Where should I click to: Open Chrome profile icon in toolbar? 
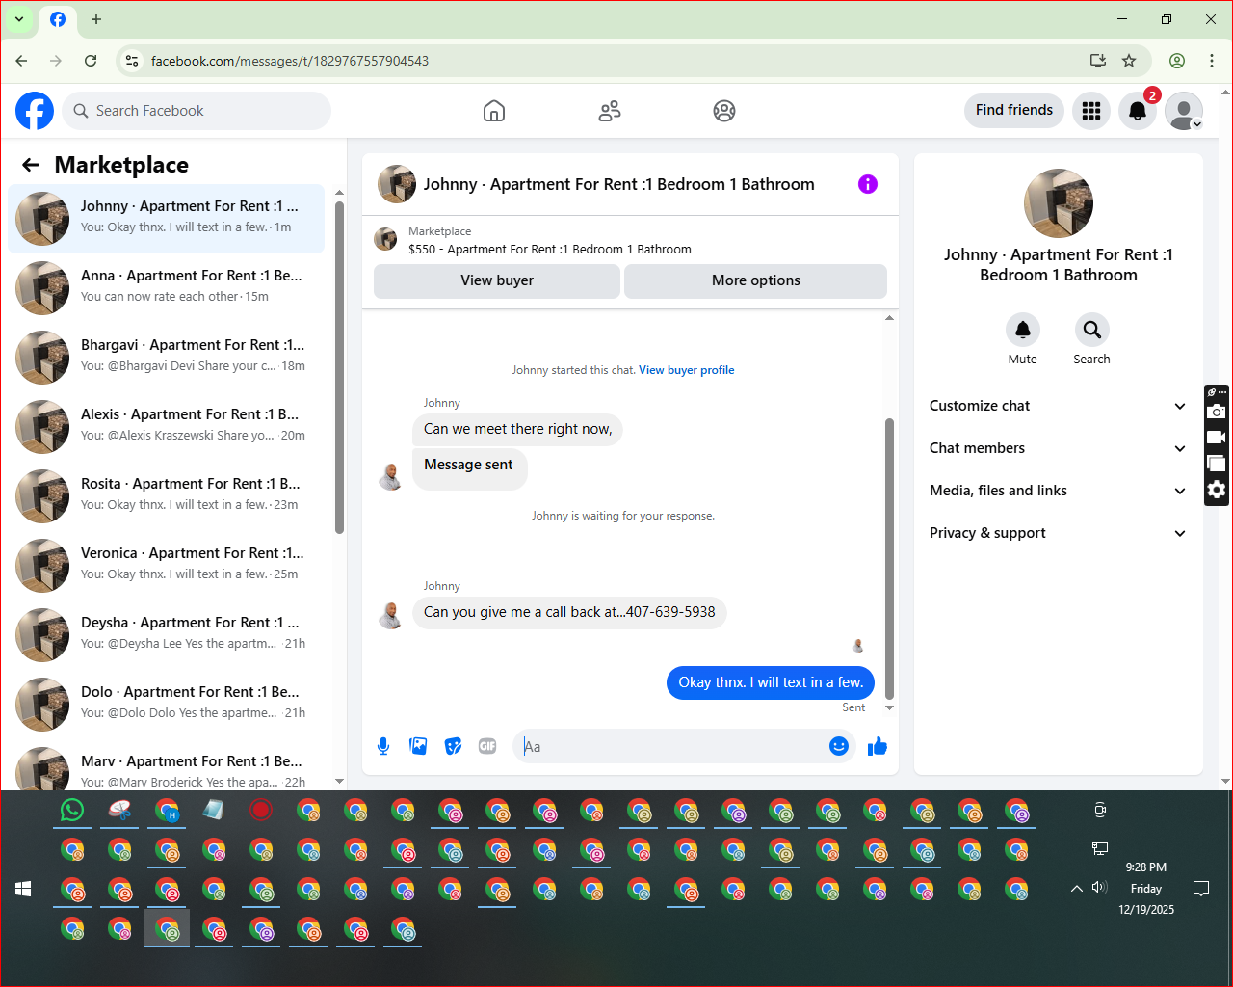[x=1177, y=61]
